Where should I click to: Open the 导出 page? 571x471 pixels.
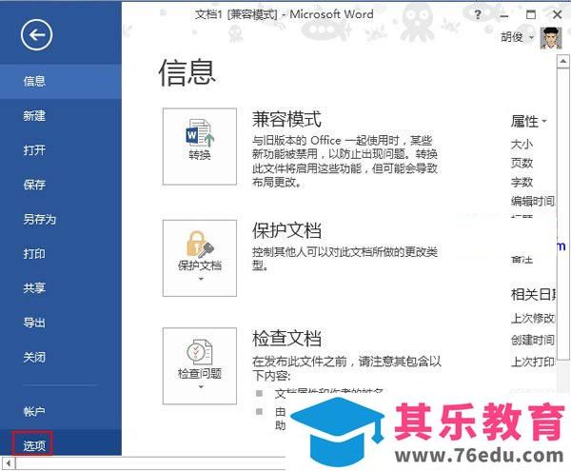(61, 323)
